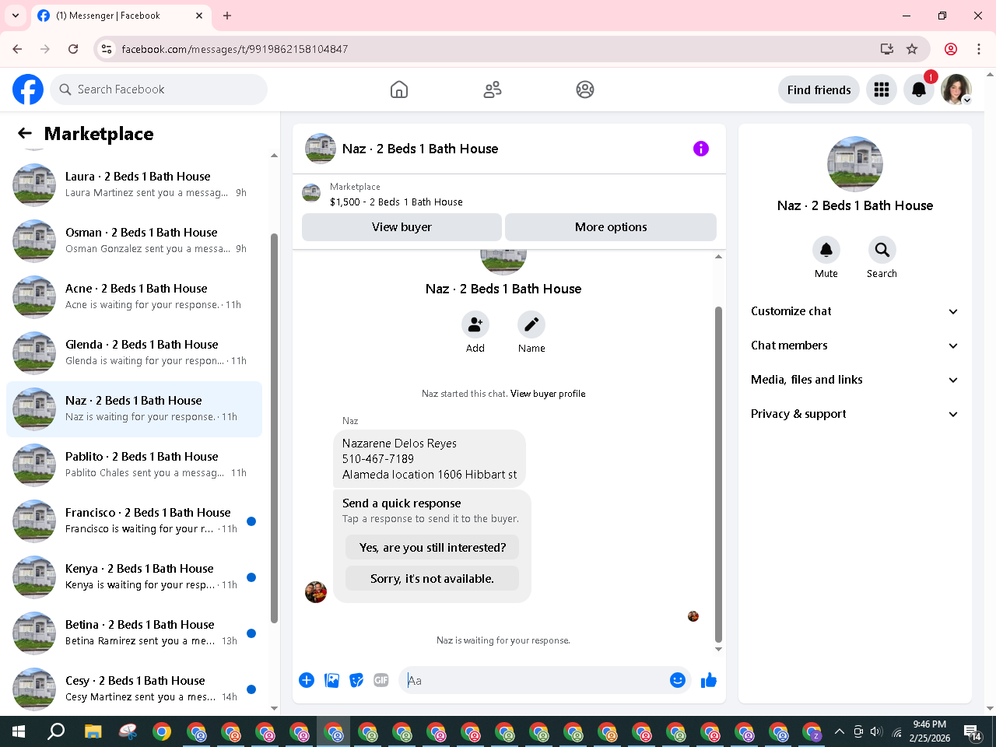Expand the Customize chat section
This screenshot has width=996, height=747.
pyautogui.click(x=854, y=311)
